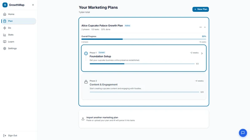250x140 pixels.
Task: Click the New Plan button
Action: 201,9
